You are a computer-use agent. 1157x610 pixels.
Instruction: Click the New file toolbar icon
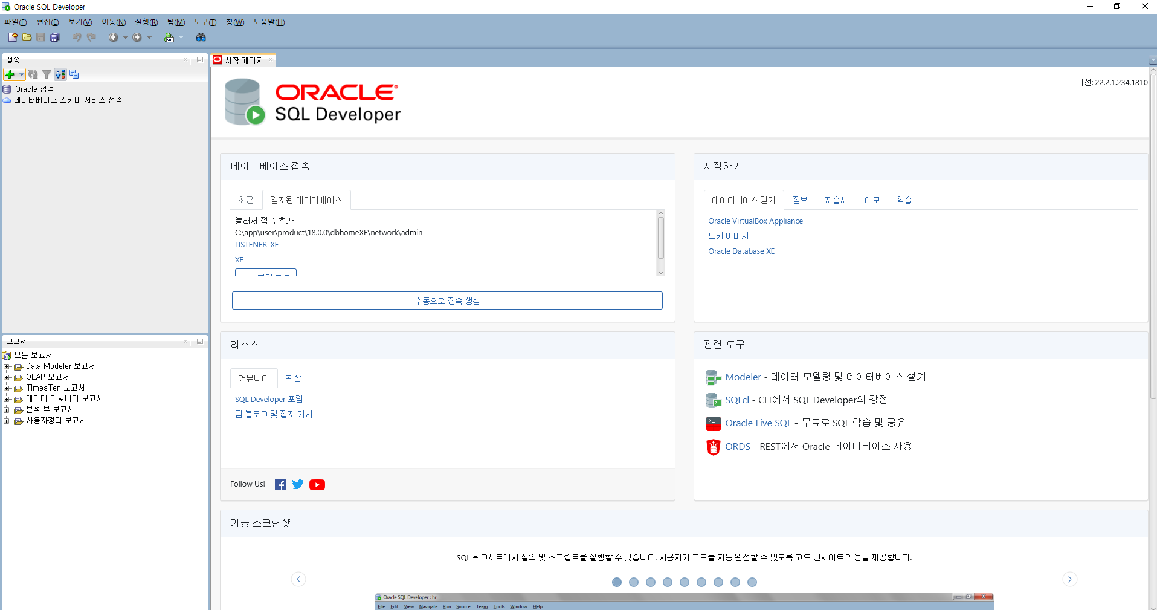(13, 37)
